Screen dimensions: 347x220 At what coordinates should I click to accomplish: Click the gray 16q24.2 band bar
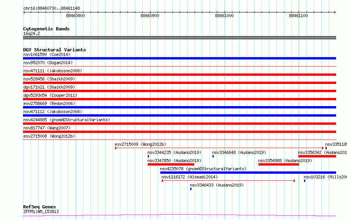tap(179, 38)
